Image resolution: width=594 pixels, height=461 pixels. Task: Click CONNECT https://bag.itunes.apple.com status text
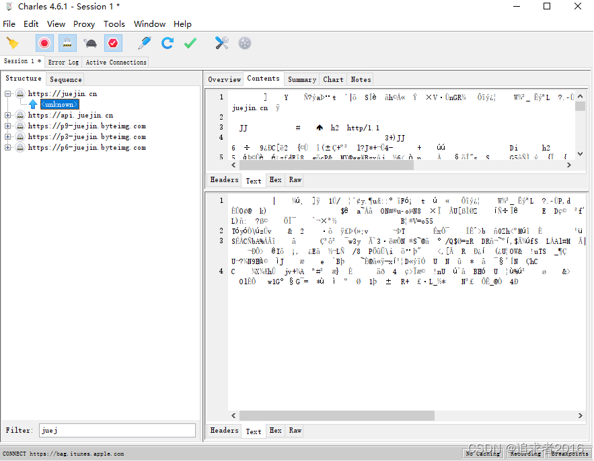point(63,454)
